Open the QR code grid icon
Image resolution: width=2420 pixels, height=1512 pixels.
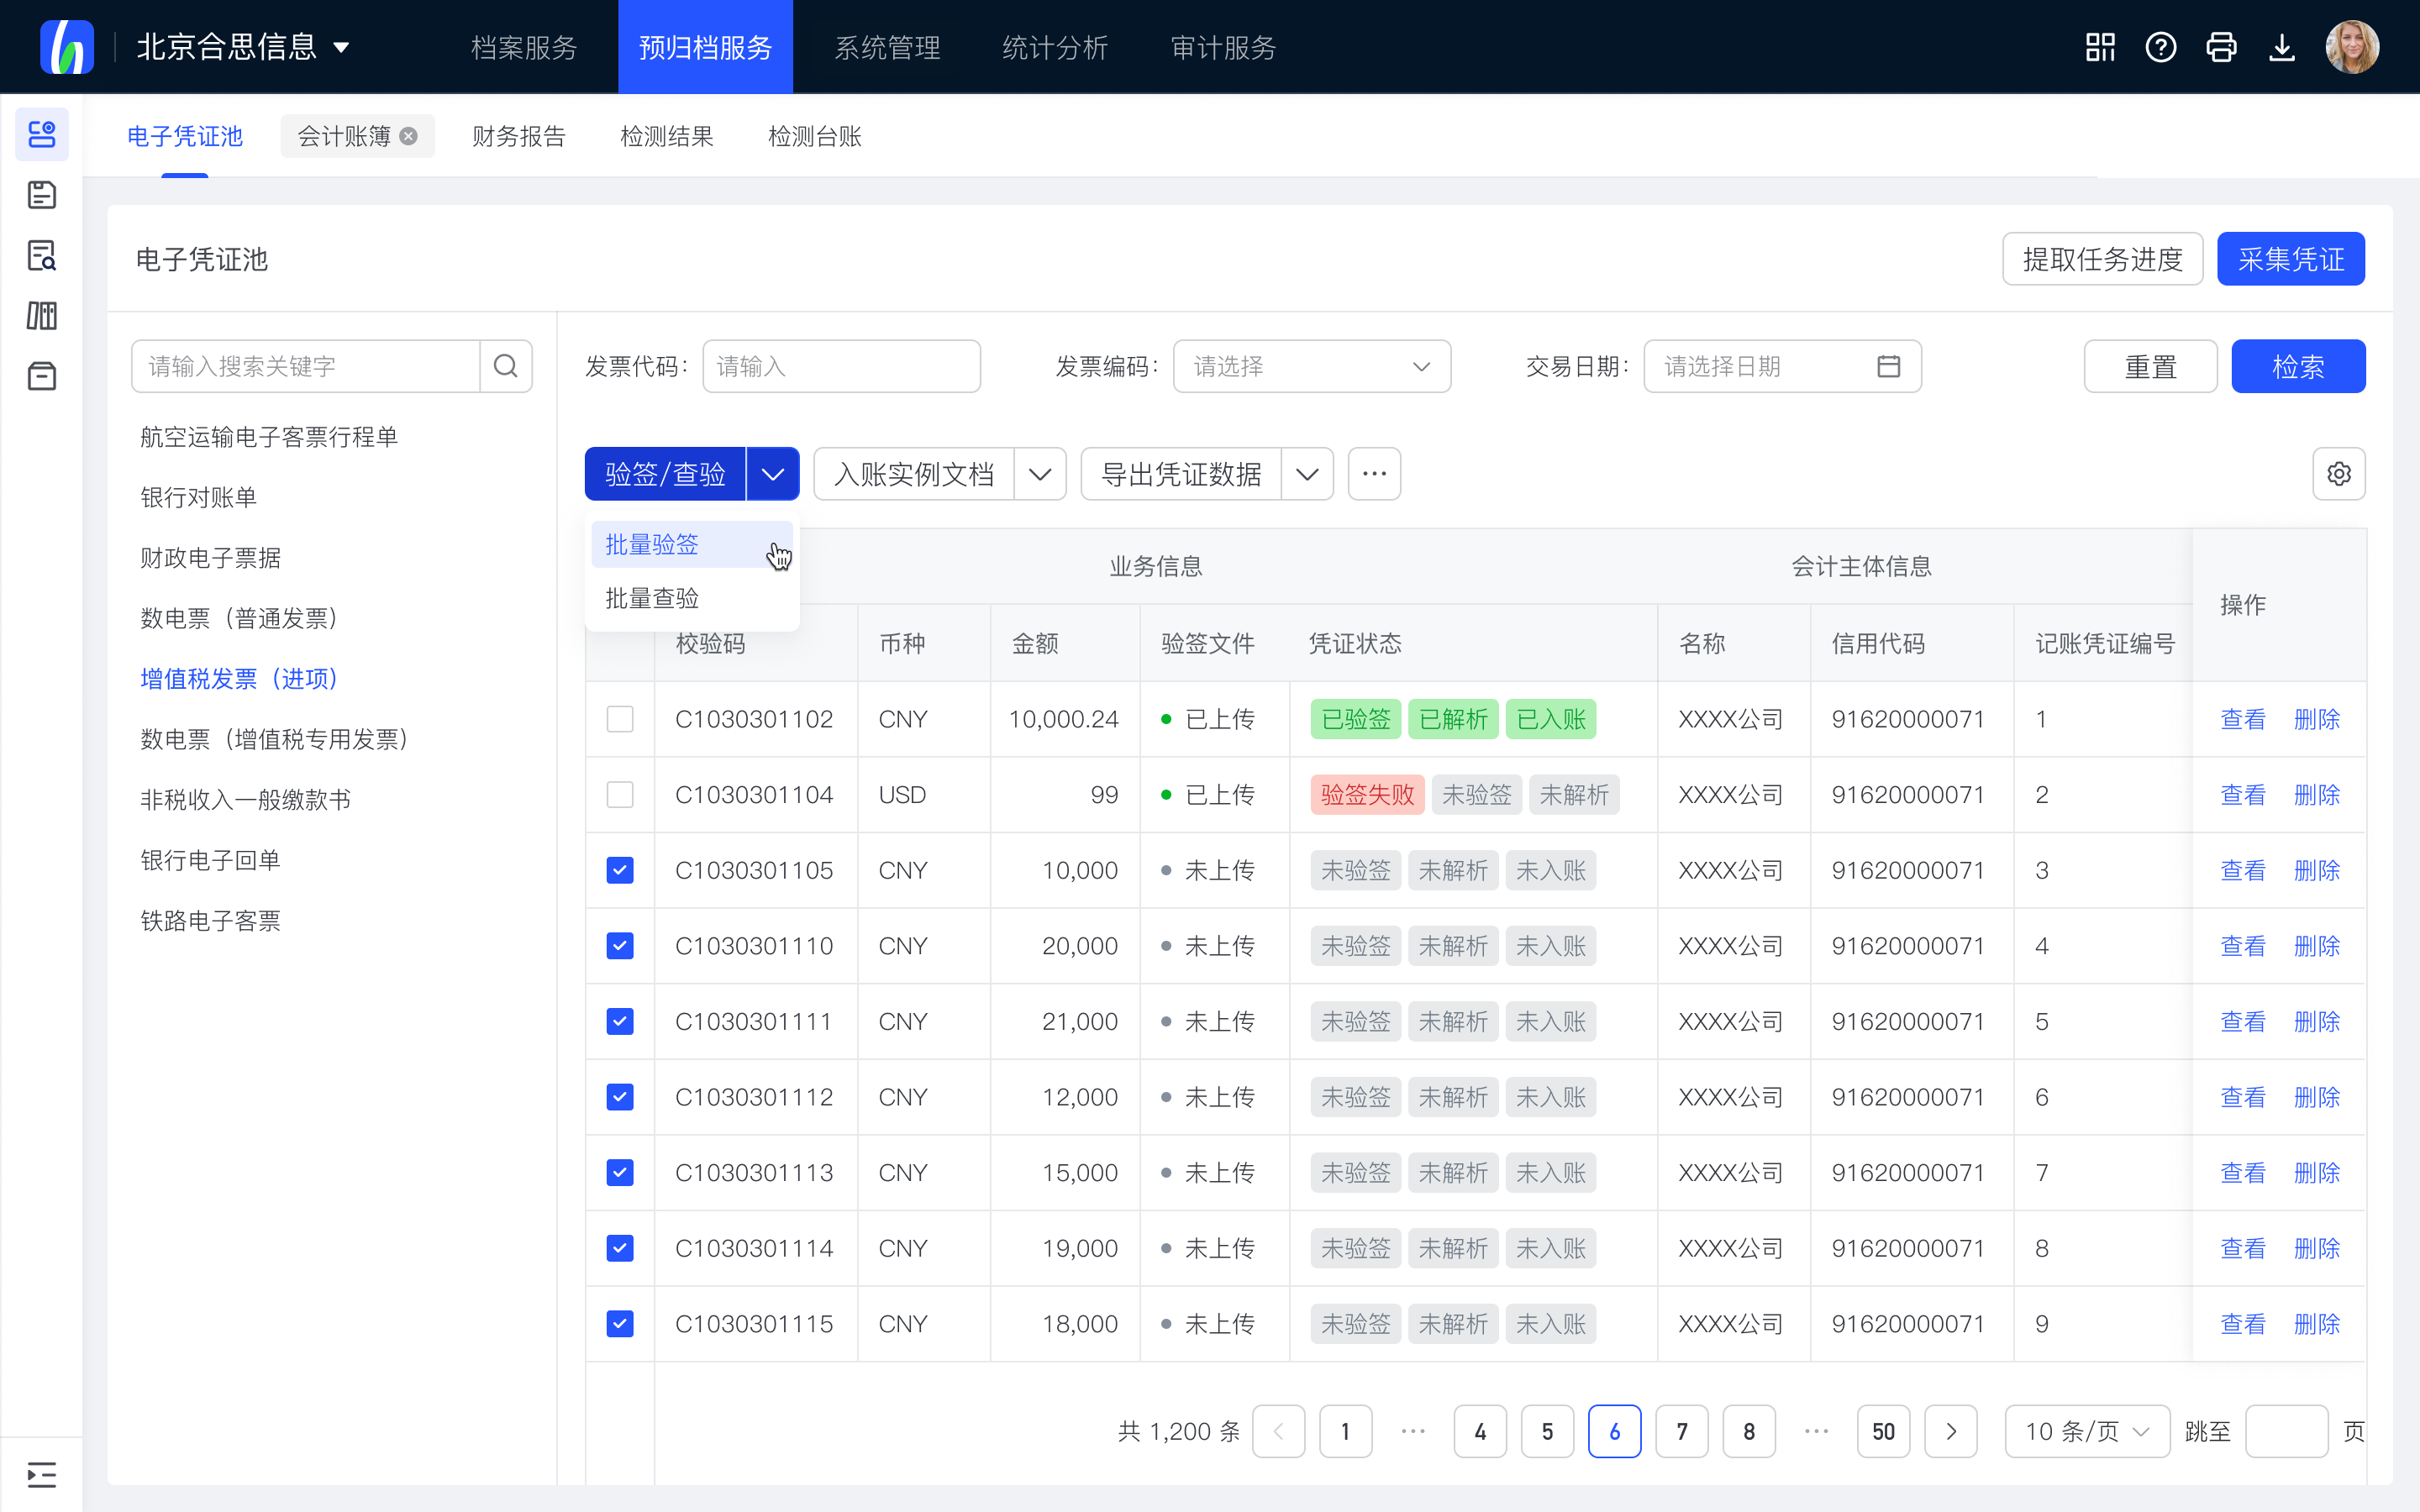pos(2100,47)
